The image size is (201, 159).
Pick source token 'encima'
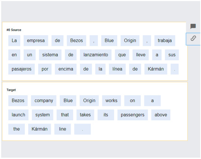click(x=66, y=69)
